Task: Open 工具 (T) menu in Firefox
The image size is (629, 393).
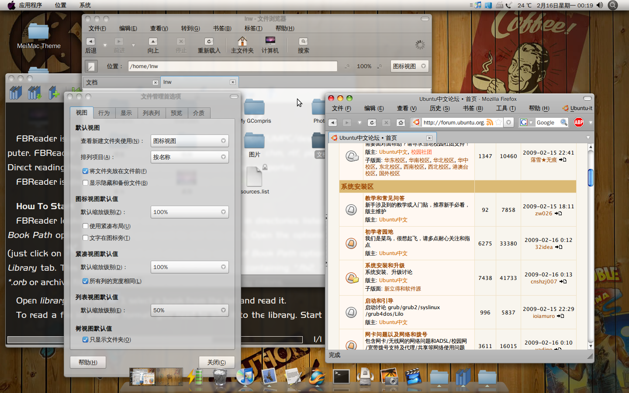Action: coord(506,108)
